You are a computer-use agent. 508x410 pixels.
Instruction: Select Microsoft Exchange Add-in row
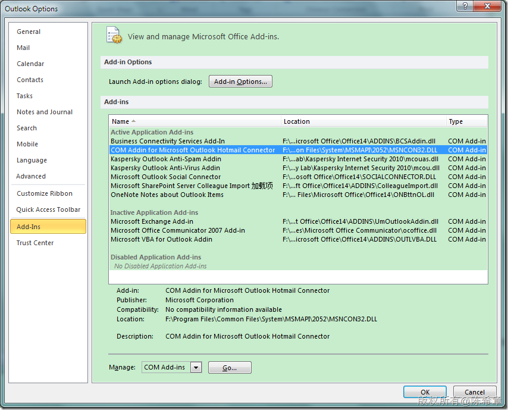[x=298, y=221]
